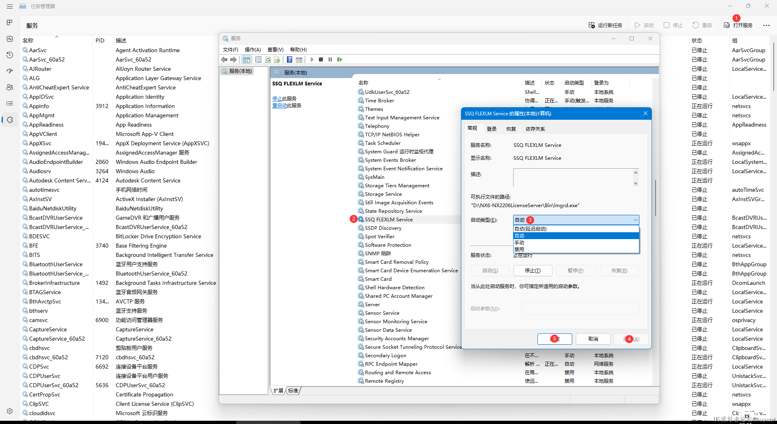Toggle action pane icon in Services toolbar
The width and height of the screenshot is (777, 424).
299,59
